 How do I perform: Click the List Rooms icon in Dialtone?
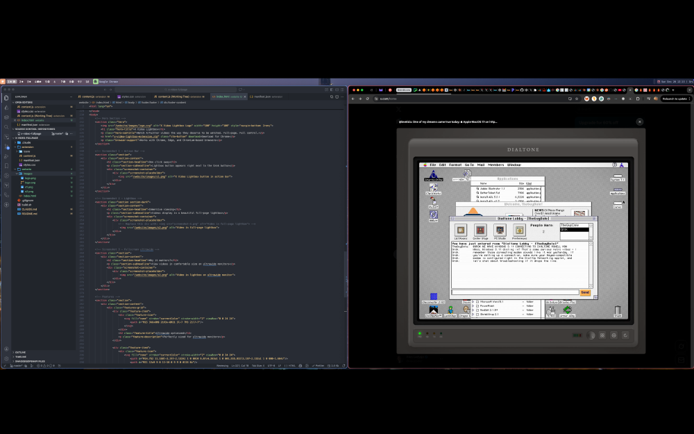[461, 231]
